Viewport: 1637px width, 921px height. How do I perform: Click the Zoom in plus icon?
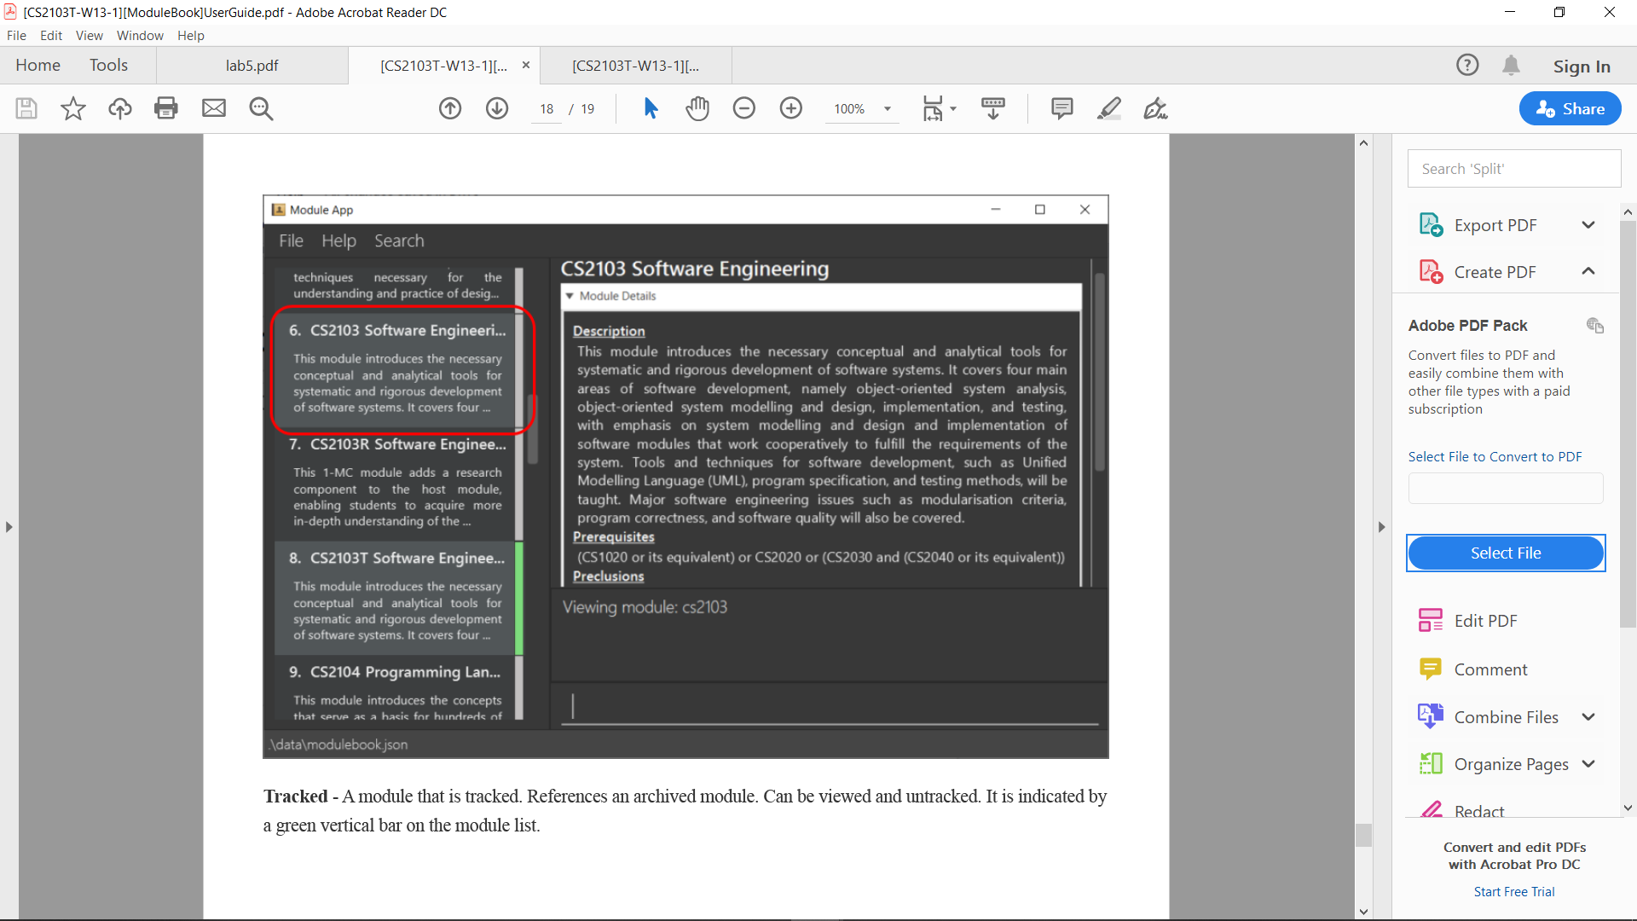tap(791, 108)
